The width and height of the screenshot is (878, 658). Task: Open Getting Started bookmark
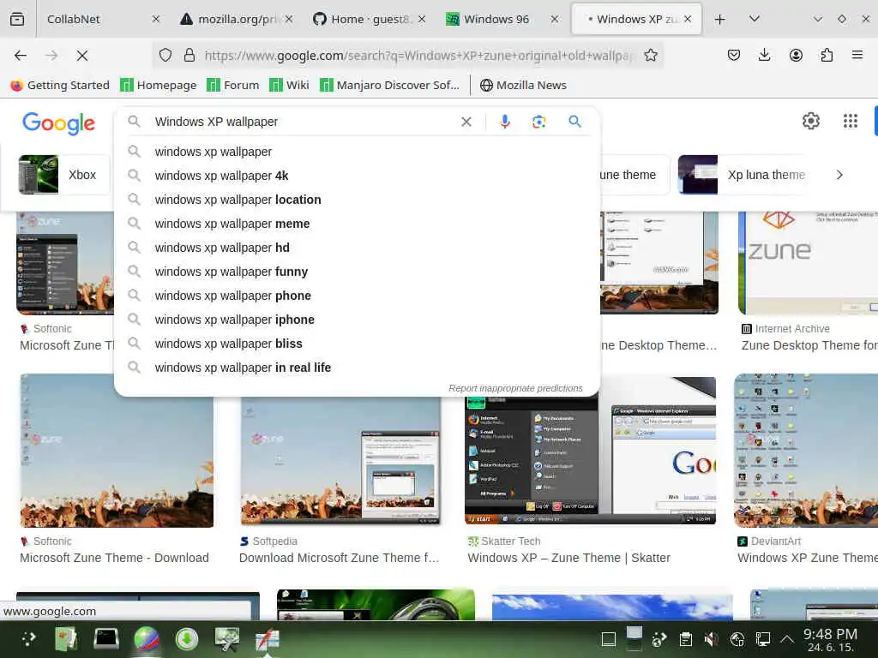tap(60, 85)
